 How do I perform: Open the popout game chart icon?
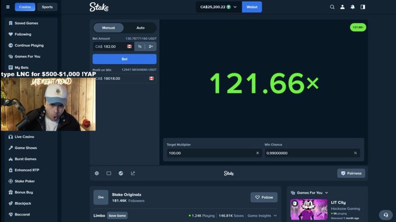coord(133,173)
